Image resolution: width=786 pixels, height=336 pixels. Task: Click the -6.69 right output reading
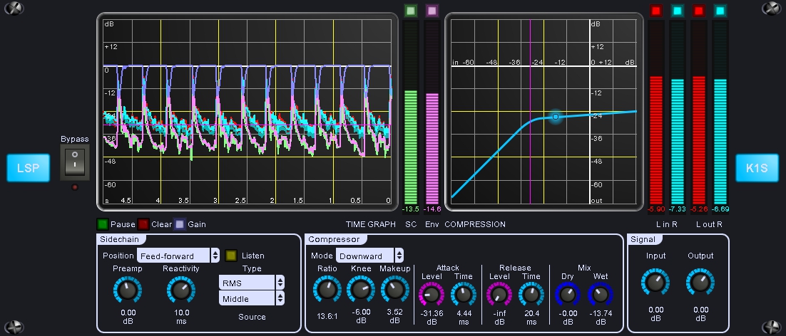720,209
